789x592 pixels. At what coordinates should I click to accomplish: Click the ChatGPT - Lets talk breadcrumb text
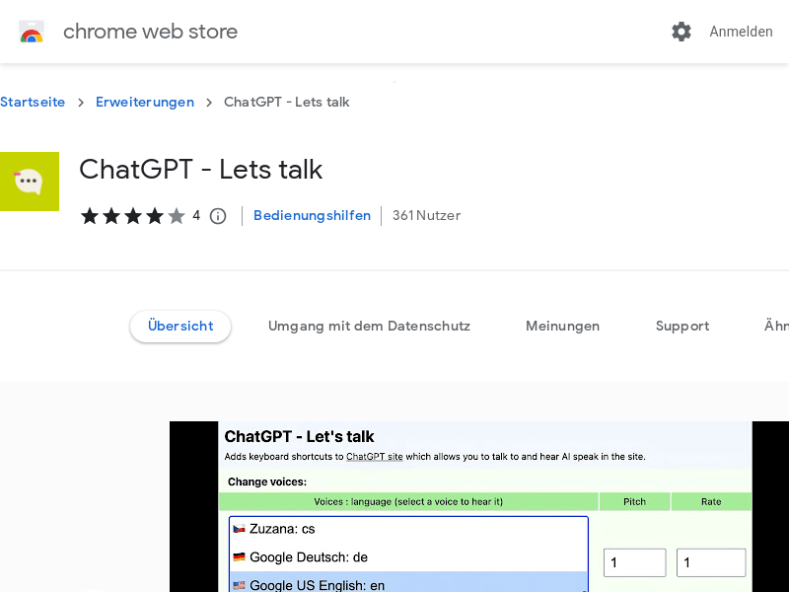(287, 103)
